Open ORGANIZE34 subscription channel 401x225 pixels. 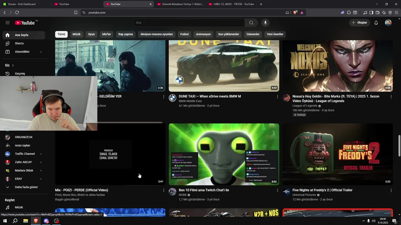pos(24,137)
